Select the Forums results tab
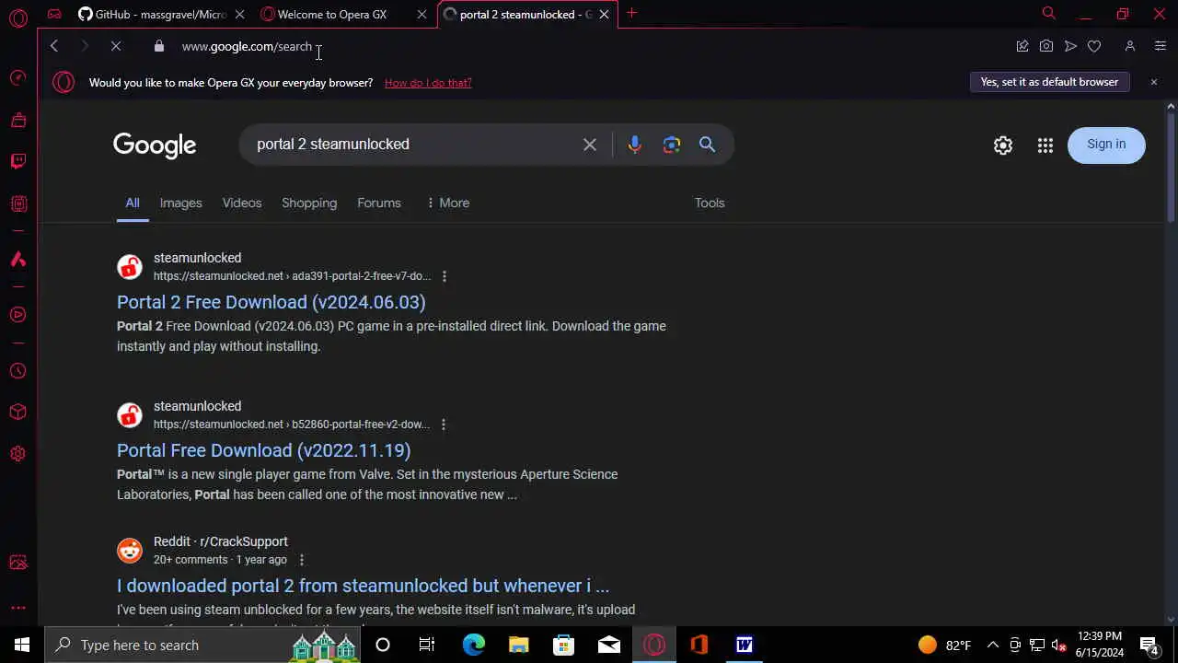Viewport: 1178px width, 663px height. click(379, 203)
